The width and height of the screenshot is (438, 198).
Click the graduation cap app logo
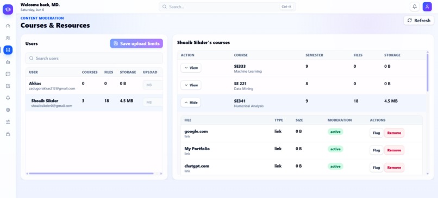pyautogui.click(x=8, y=9)
